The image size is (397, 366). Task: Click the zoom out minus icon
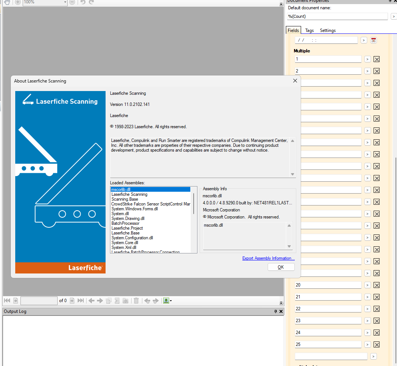pos(72,2)
